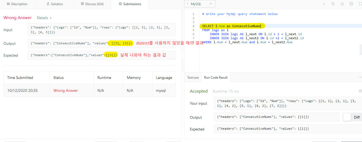362x142 pixels.
Task: Enter fullscreen mode via expand icon
Action: [x=360, y=4]
